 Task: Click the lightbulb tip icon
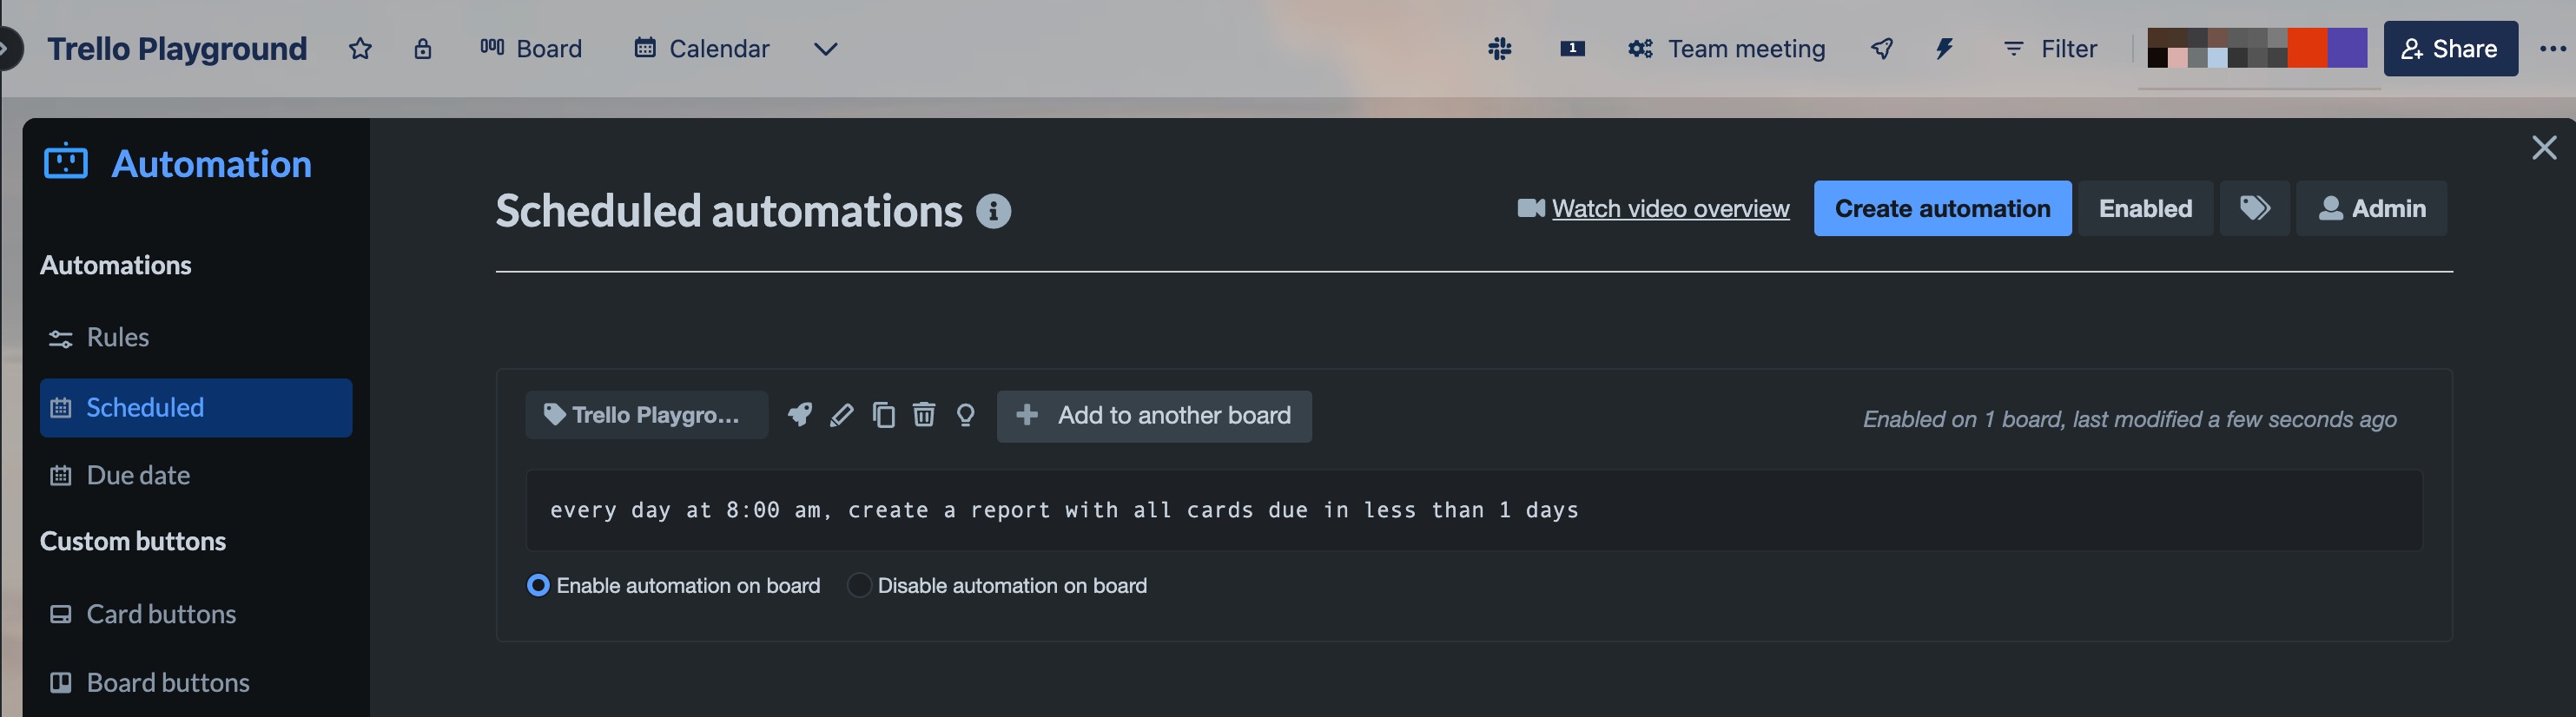pyautogui.click(x=965, y=415)
